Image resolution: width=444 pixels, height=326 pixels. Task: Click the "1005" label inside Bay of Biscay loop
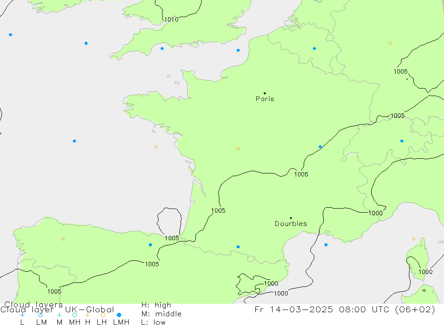tap(172, 238)
